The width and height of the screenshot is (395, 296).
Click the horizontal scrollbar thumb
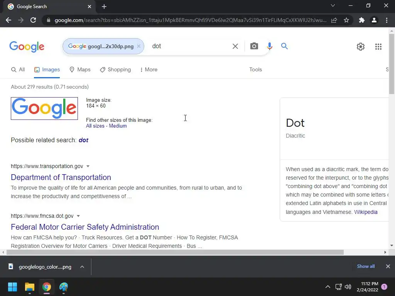tap(175, 252)
